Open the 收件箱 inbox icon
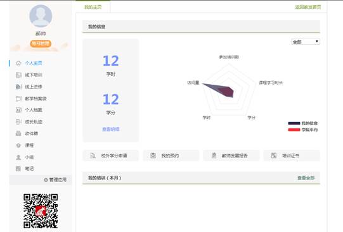343x232 pixels. point(18,133)
